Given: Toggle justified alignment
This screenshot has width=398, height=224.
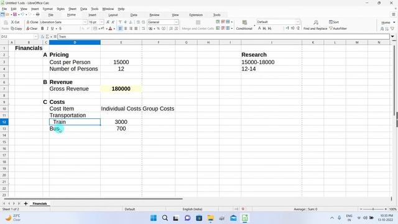Looking at the screenshot, I should click(x=136, y=29).
